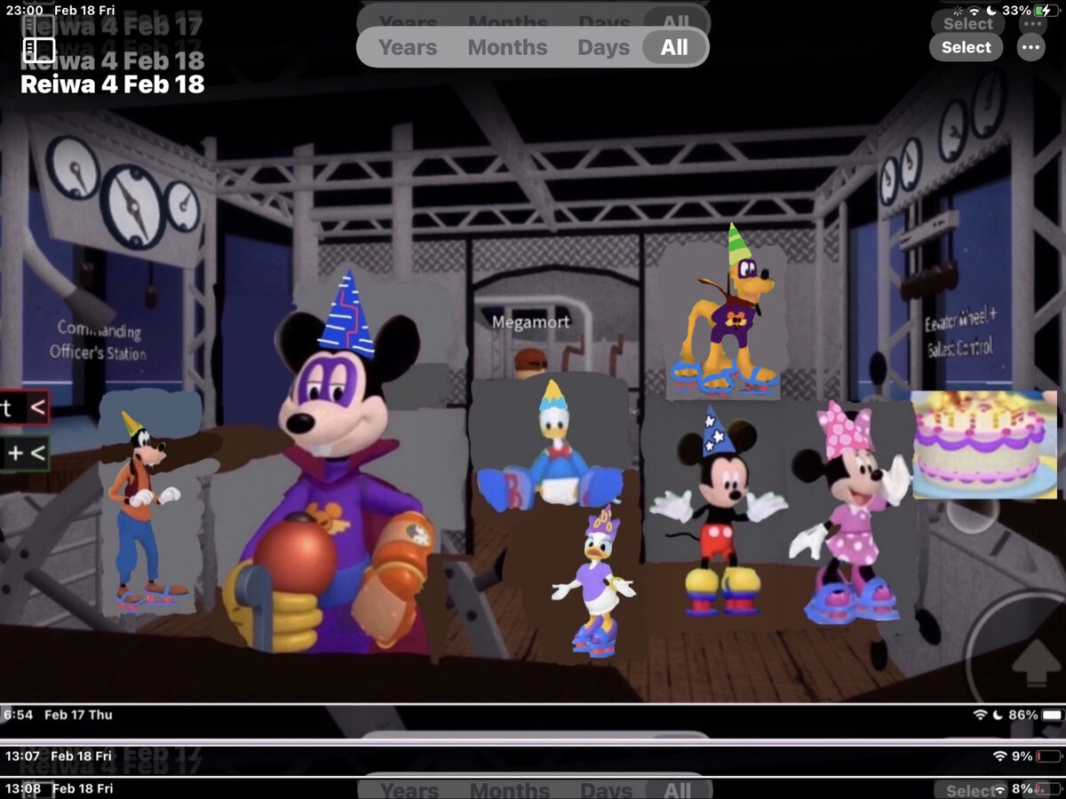Toggle the Photos sidebar icon
This screenshot has height=799, width=1066.
(x=39, y=48)
